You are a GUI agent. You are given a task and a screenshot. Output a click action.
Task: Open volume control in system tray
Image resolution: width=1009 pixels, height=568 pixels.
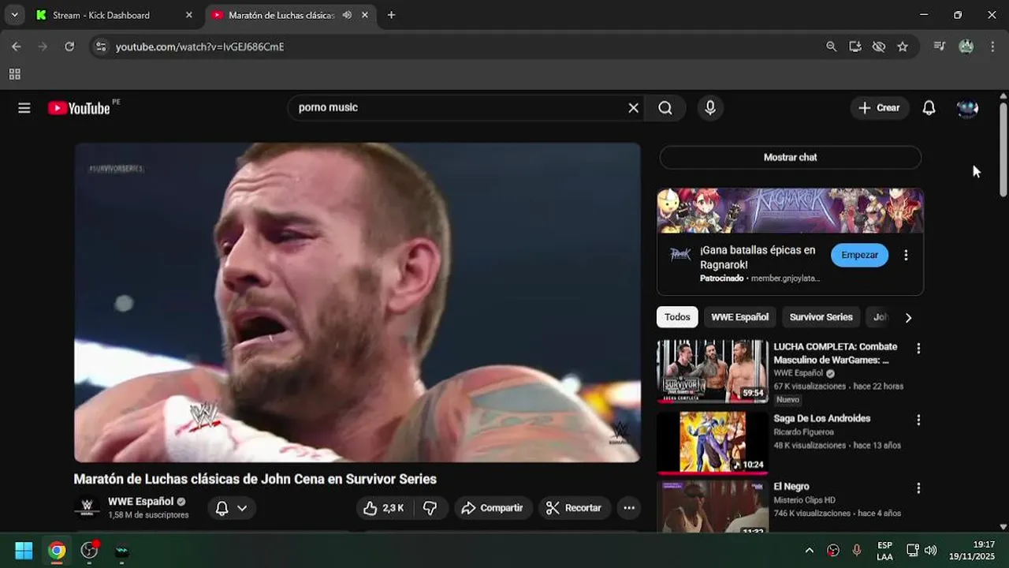coord(931,550)
